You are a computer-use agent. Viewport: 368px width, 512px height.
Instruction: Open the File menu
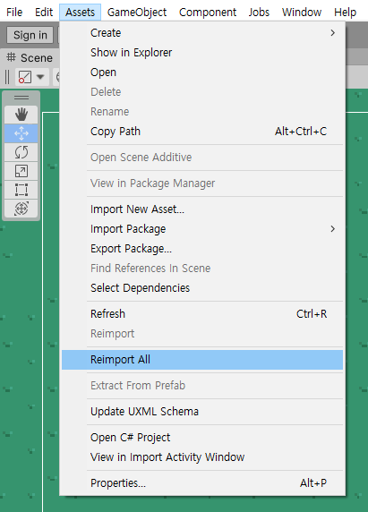tap(14, 12)
